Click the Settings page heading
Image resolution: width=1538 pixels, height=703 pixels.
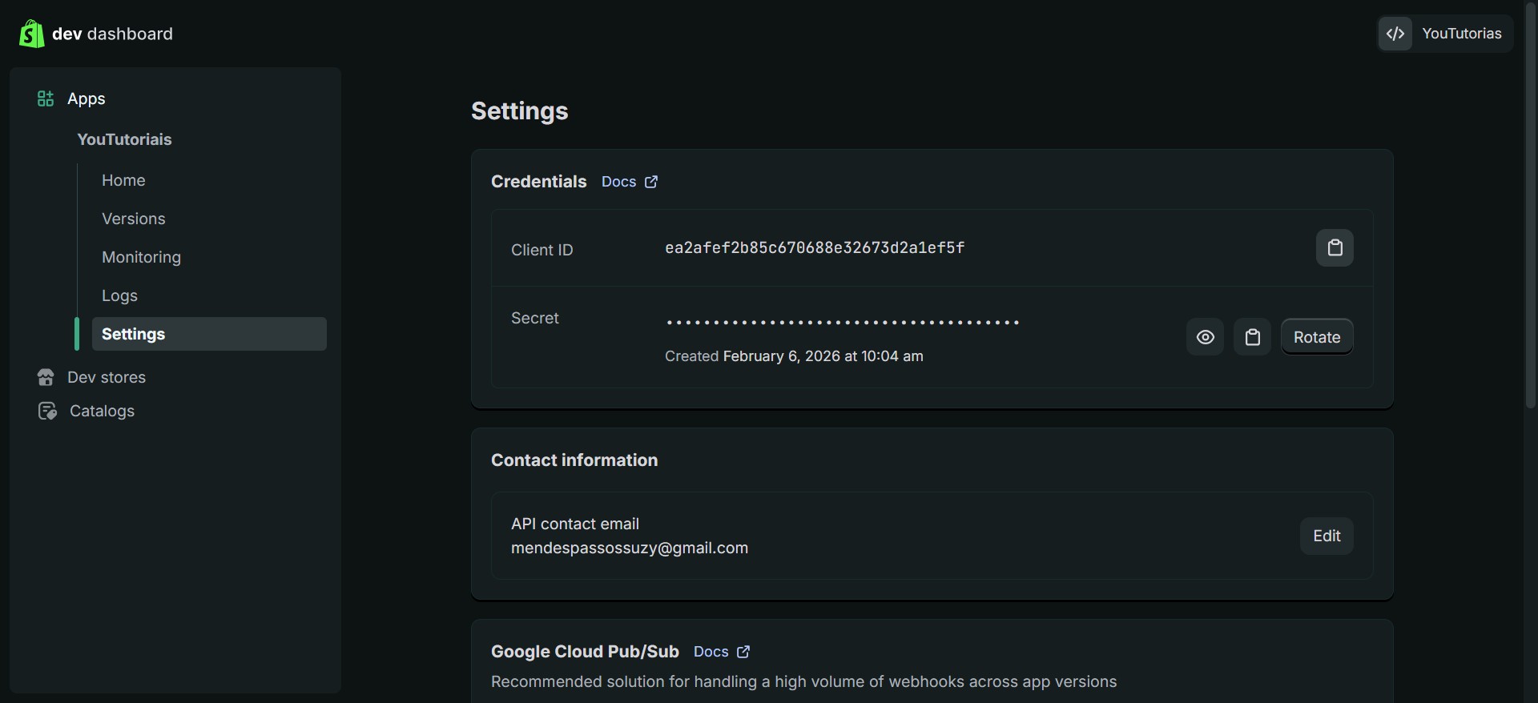(x=520, y=110)
